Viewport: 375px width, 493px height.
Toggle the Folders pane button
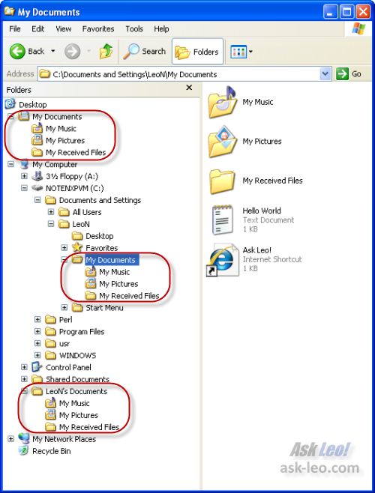pos(197,52)
